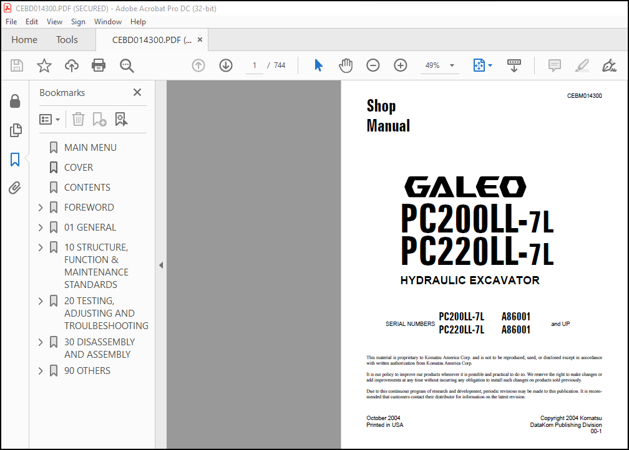Find current bookmark icon
The height and width of the screenshot is (450, 629).
tap(121, 119)
